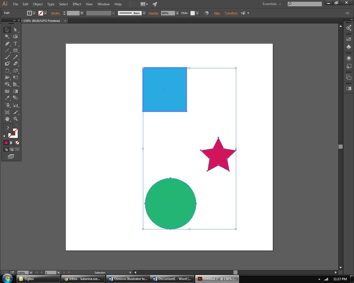Open the Effect menu

(x=77, y=4)
